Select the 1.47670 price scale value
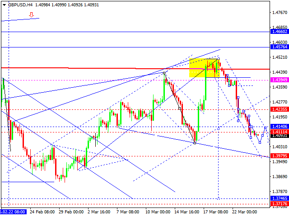289x217 pixels. point(280,13)
